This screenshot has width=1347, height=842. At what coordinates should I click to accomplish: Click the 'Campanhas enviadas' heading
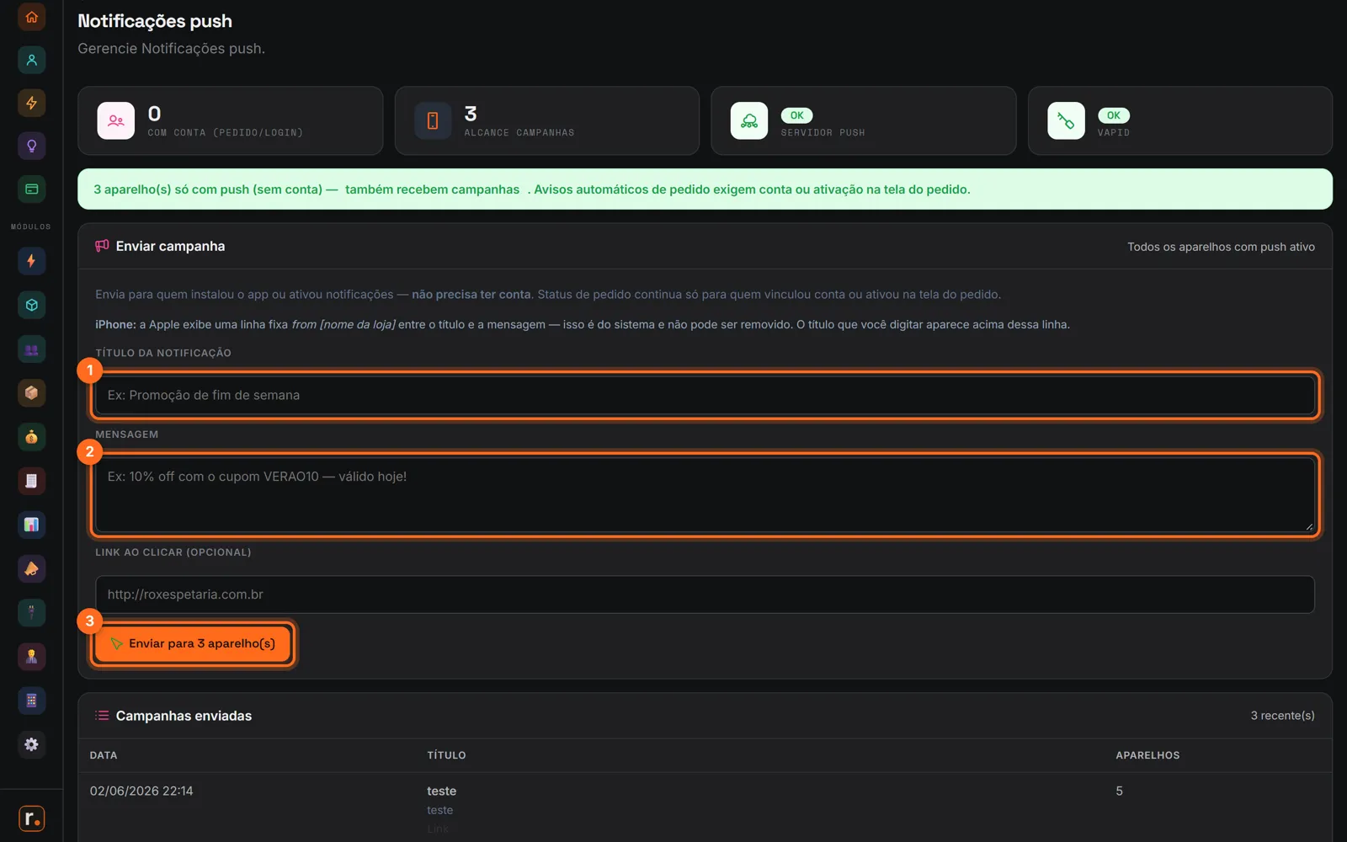(184, 716)
